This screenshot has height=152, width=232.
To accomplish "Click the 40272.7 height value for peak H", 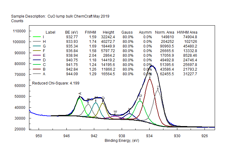I will pos(108,42).
